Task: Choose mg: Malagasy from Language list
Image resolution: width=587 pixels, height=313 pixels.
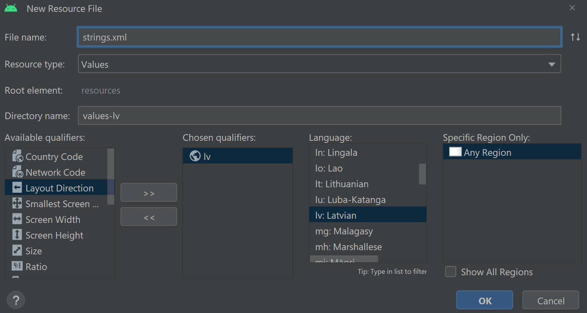Action: 344,231
